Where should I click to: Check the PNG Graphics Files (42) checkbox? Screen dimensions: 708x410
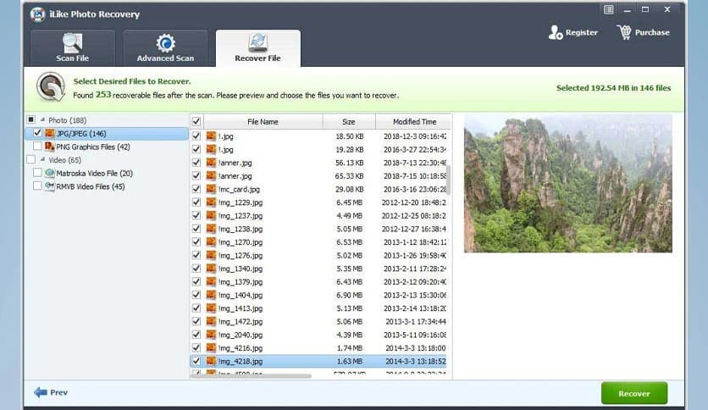[x=37, y=147]
